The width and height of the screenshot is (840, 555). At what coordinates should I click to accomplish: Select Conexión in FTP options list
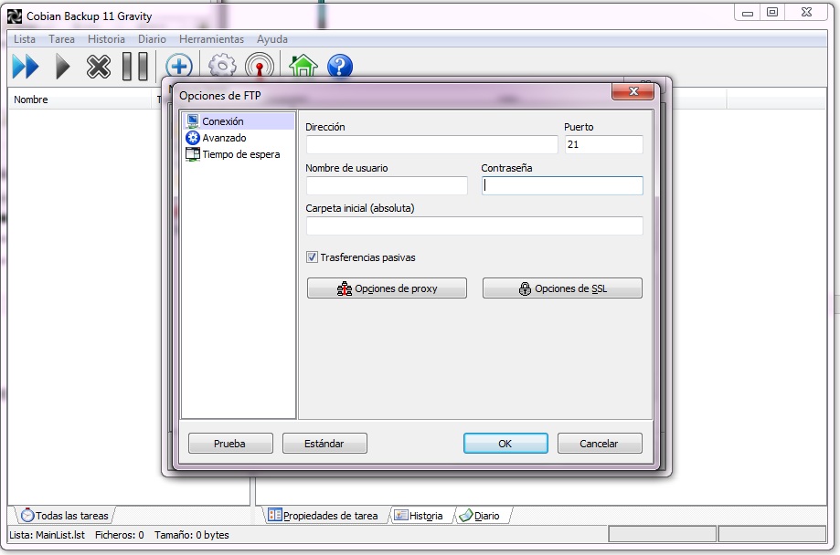pyautogui.click(x=239, y=121)
